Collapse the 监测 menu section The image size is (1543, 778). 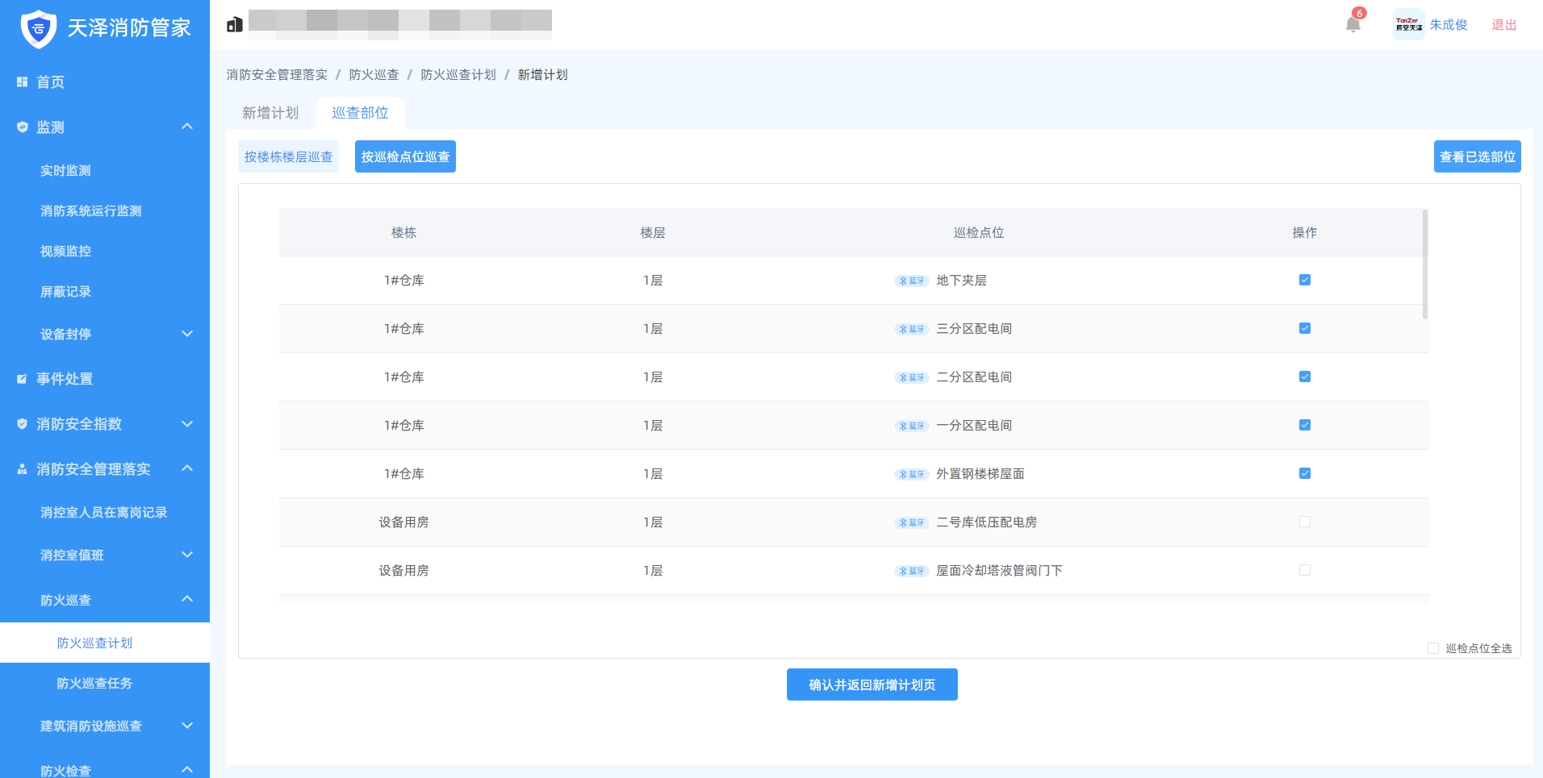click(187, 127)
